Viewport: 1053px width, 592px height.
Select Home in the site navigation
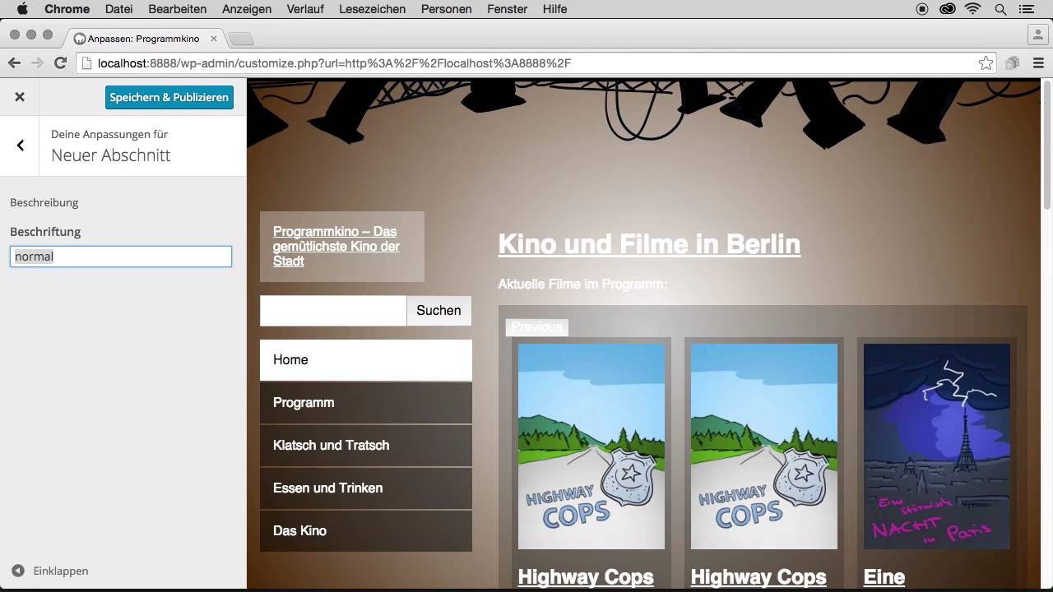366,360
